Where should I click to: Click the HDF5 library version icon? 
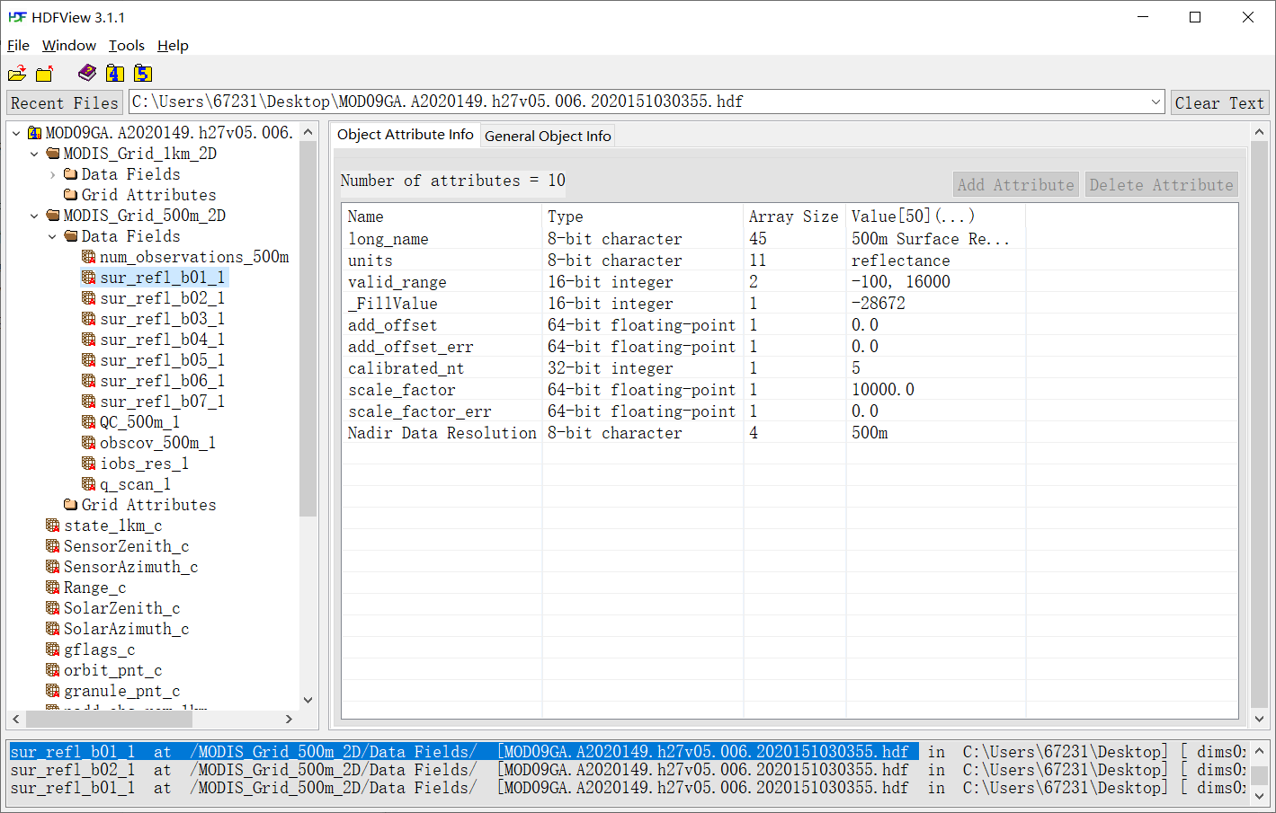[x=143, y=74]
